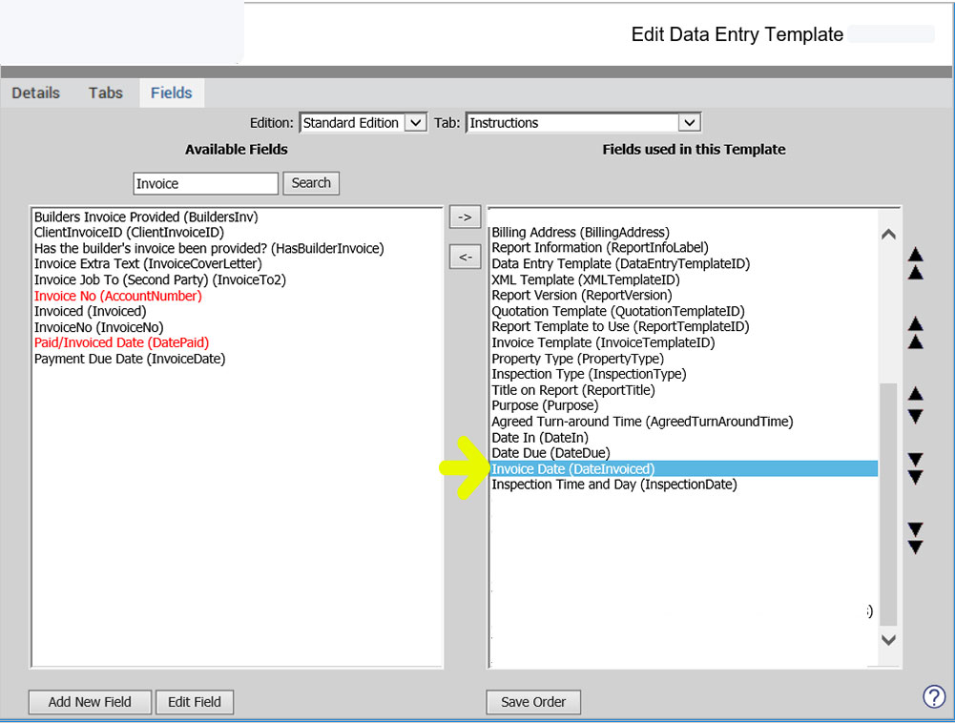955x723 pixels.
Task: Click the used-fields list scrollbar thumb
Action: [888, 504]
